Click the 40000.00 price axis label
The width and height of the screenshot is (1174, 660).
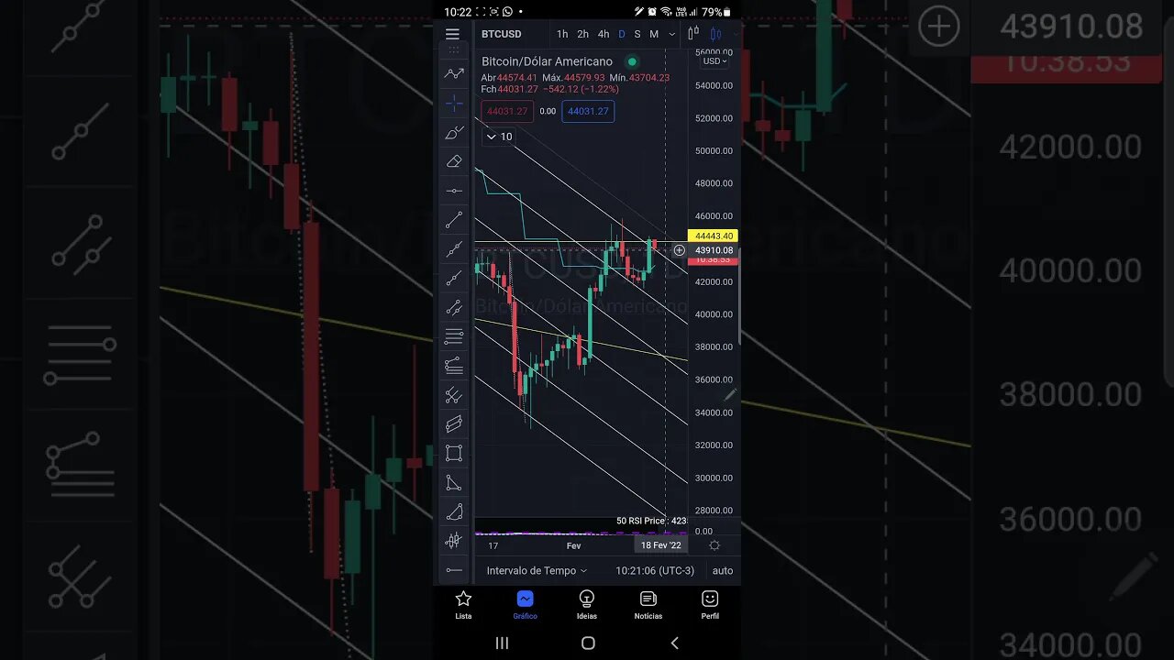click(714, 314)
